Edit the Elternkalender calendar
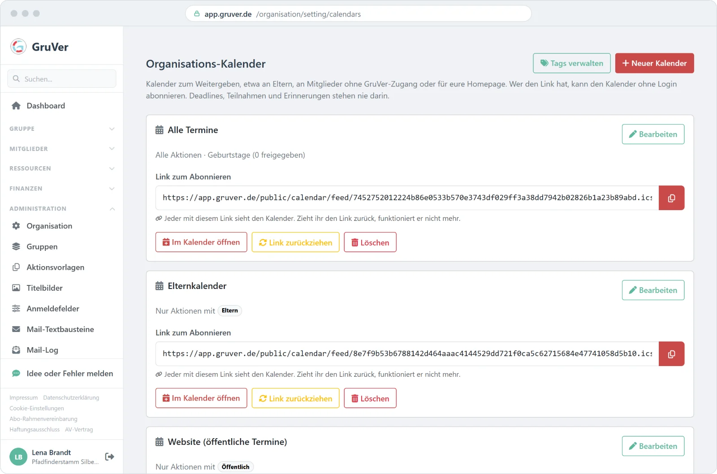717x474 pixels. 653,290
